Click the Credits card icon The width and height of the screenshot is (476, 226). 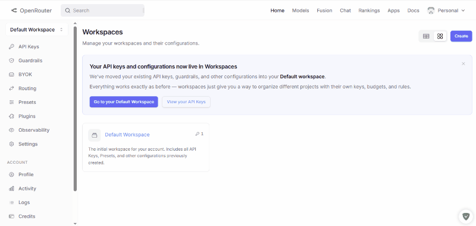coord(11,217)
